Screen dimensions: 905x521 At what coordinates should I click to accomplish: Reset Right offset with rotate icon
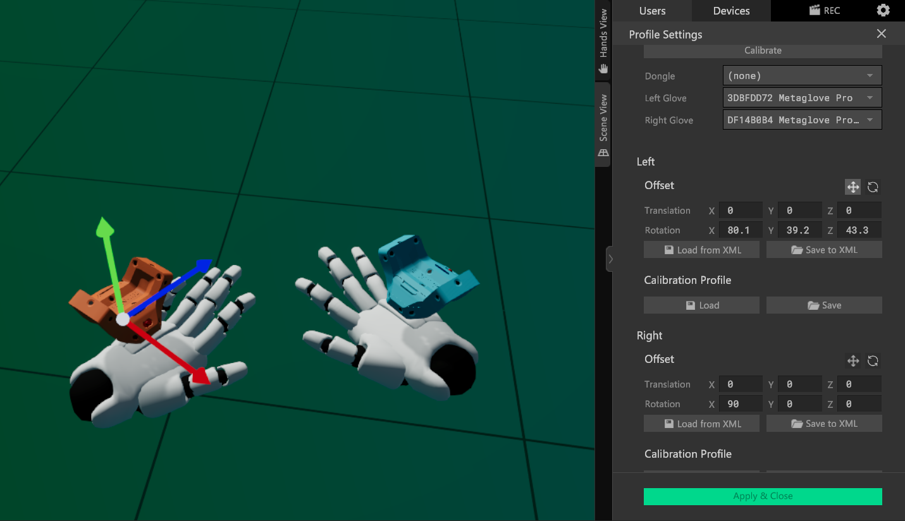click(873, 361)
